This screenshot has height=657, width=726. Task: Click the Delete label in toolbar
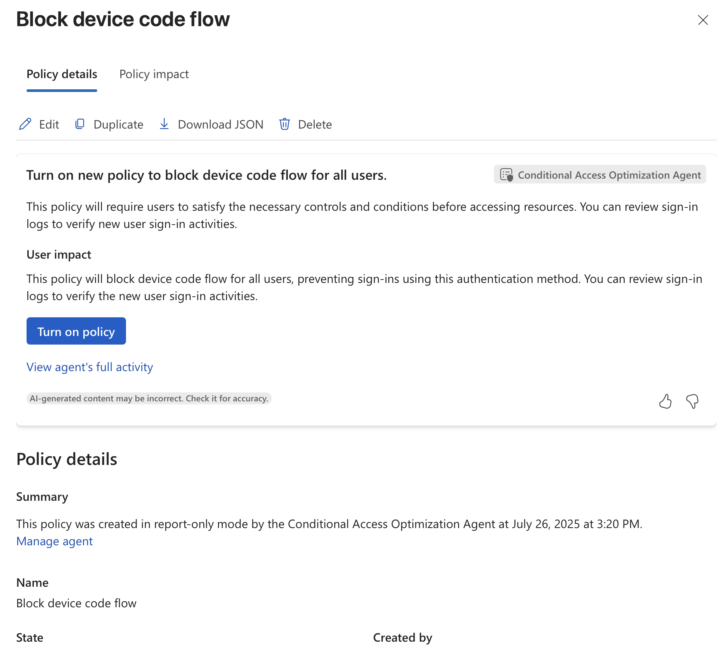pos(315,124)
